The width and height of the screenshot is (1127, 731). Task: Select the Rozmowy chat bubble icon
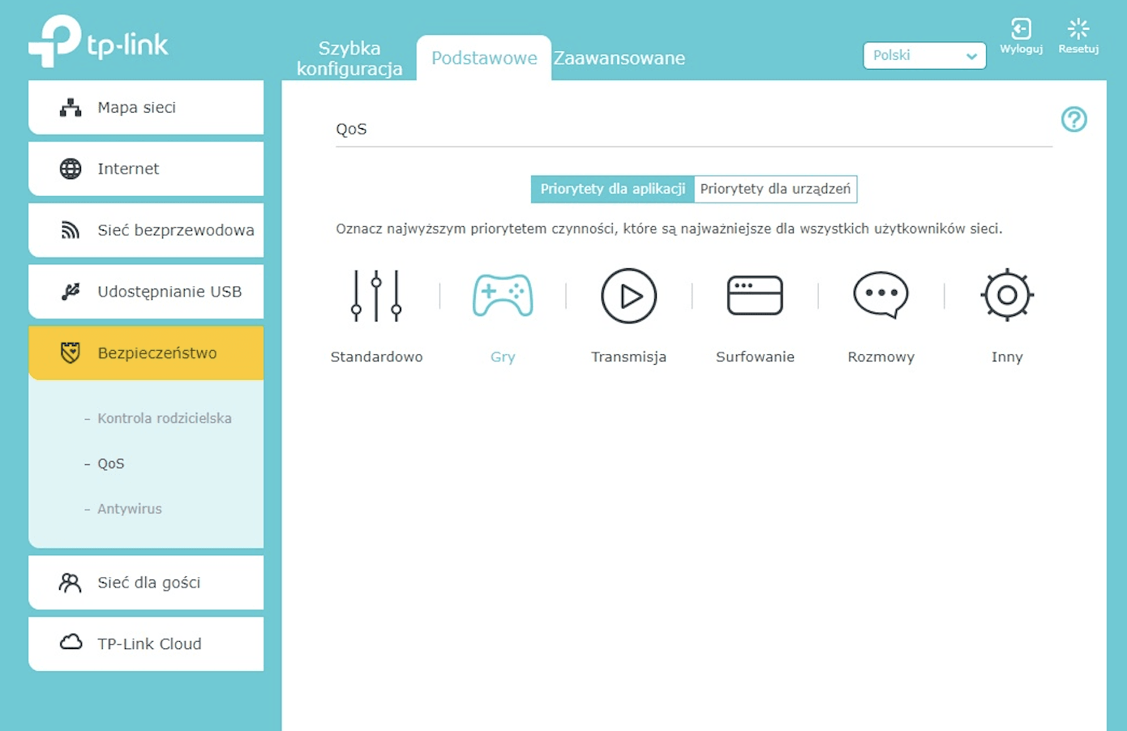coord(881,296)
